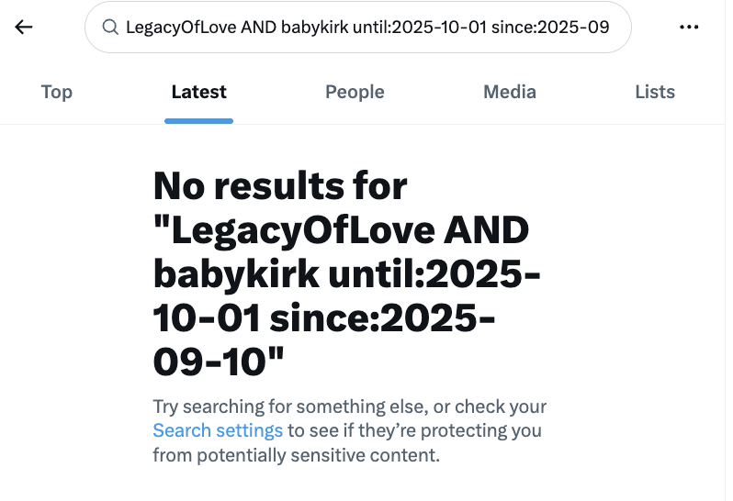Open the Search settings link
Image resolution: width=733 pixels, height=501 pixels.
tap(218, 430)
